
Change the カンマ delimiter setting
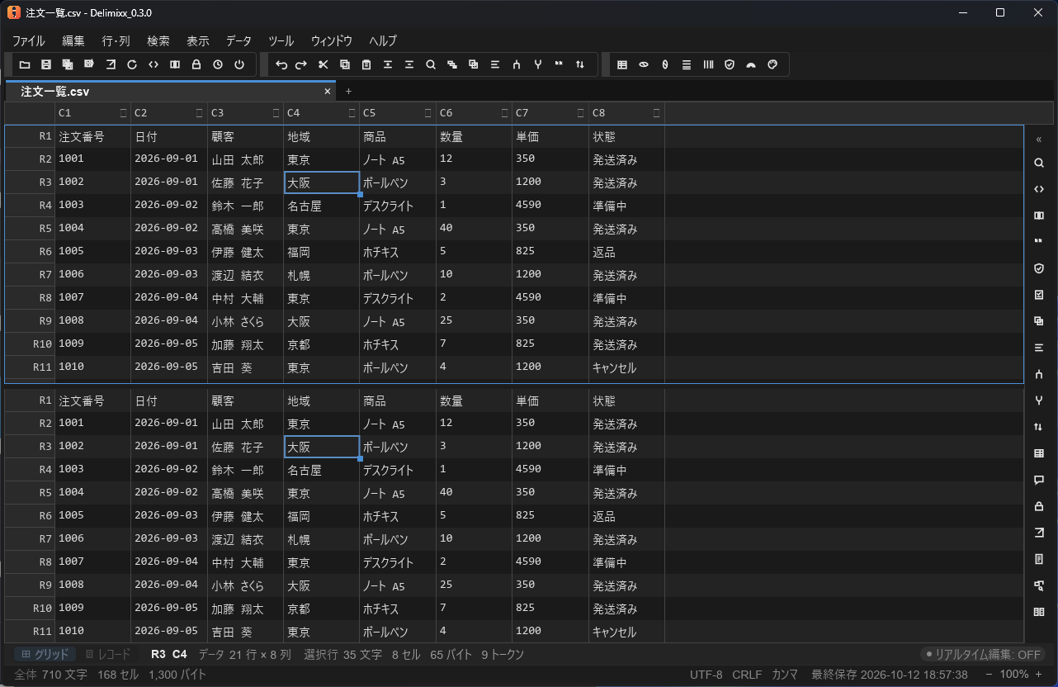point(785,675)
